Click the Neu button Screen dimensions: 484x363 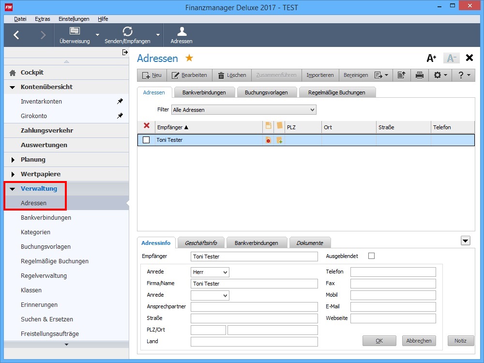pos(152,75)
